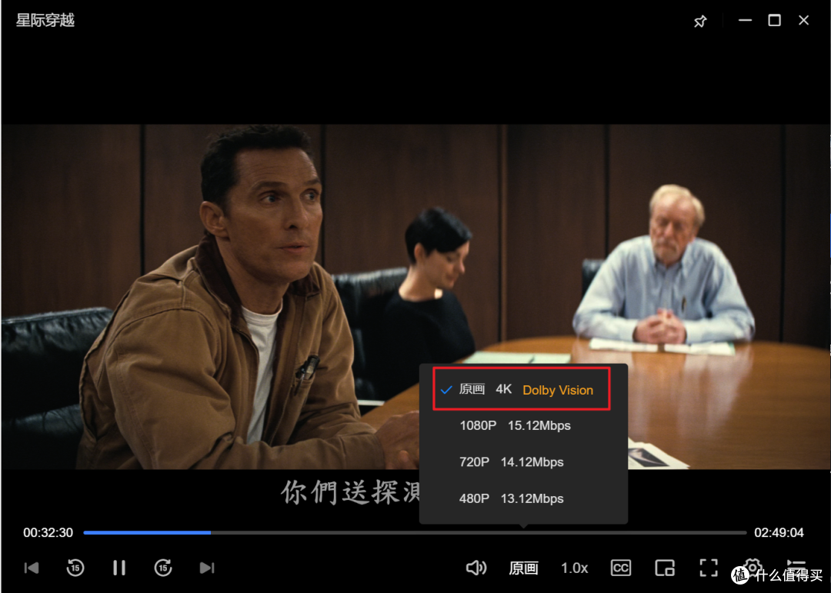Enter fullscreen mode
Screen dimensions: 831x593
[x=709, y=568]
